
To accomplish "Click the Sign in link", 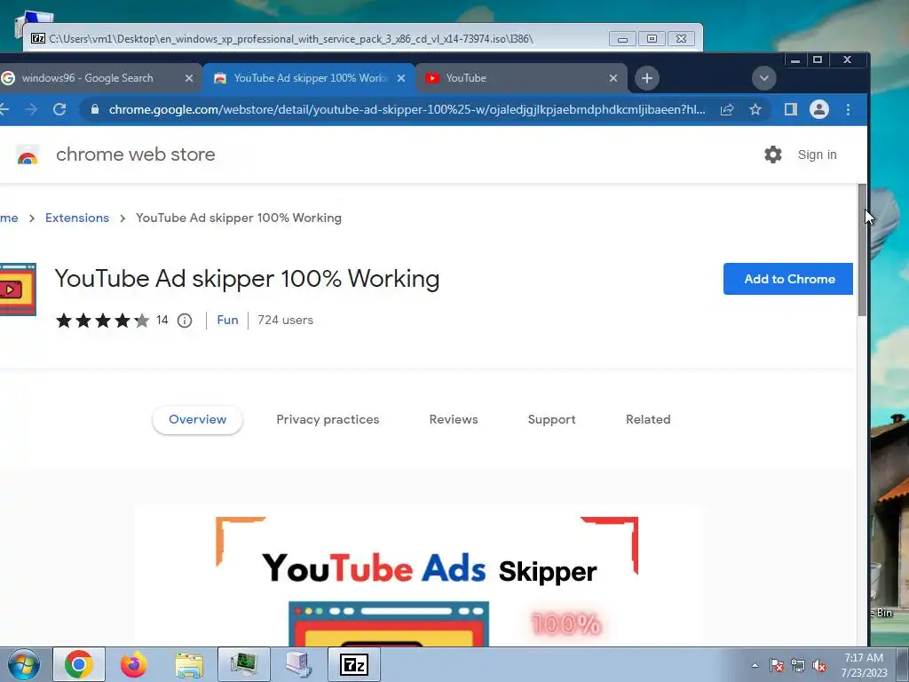I will (x=817, y=155).
